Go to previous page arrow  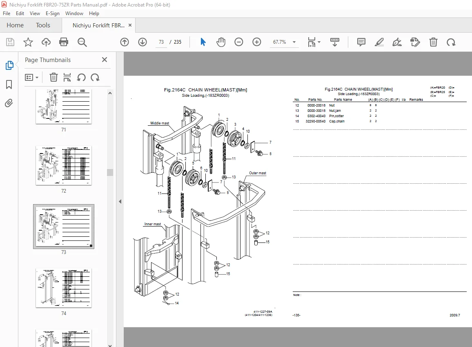coord(125,42)
